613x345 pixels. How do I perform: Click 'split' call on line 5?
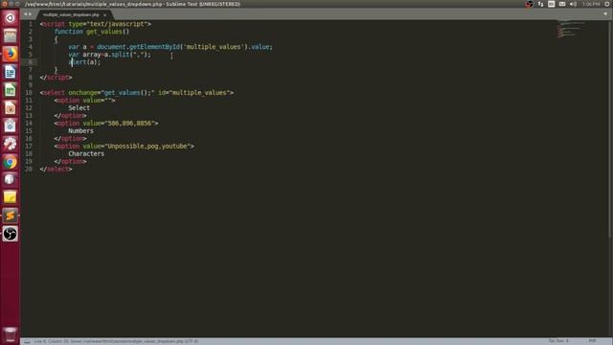pyautogui.click(x=121, y=55)
